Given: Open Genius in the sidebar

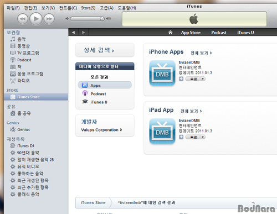Looking at the screenshot, I should point(36,129).
